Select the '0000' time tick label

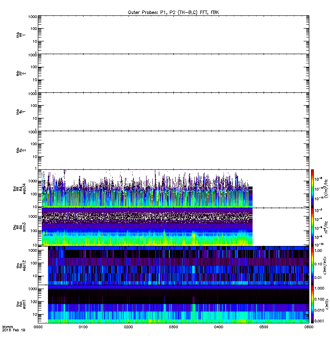click(38, 327)
